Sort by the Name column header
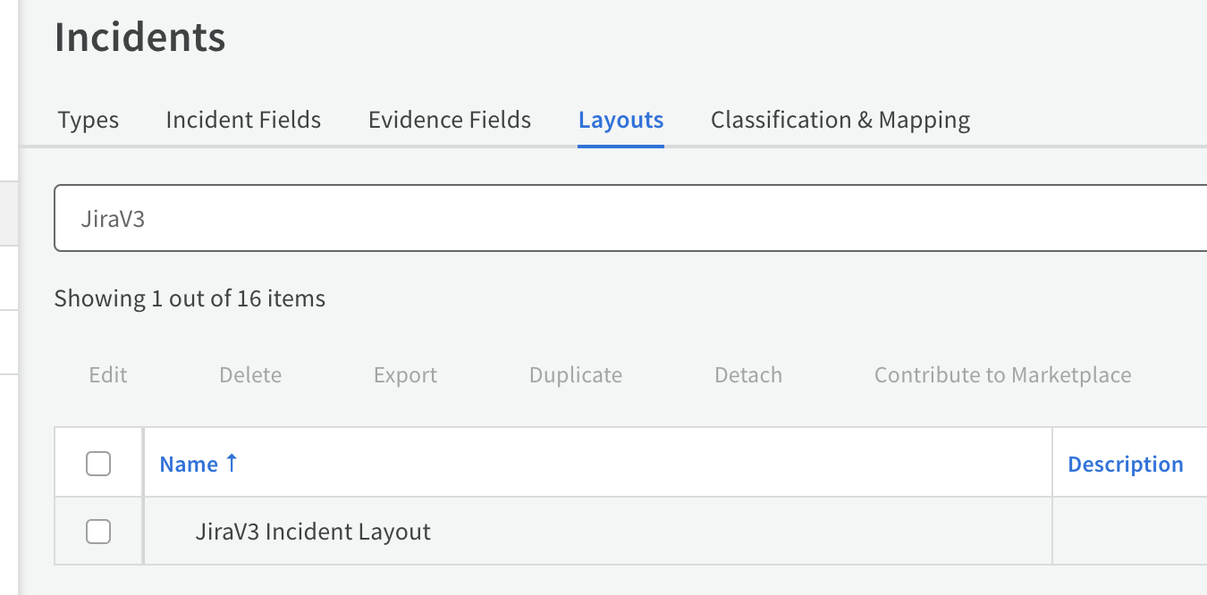1207x595 pixels. 189,465
